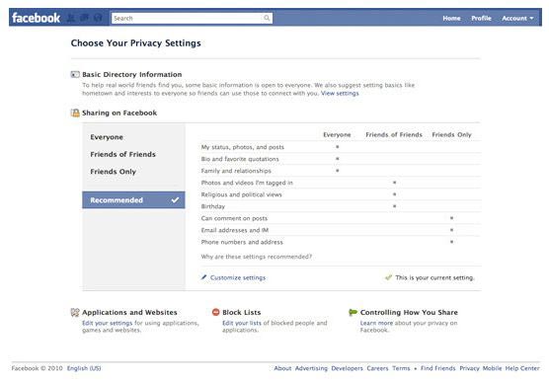Open Privacy footer link
The height and width of the screenshot is (381, 549).
click(x=469, y=368)
